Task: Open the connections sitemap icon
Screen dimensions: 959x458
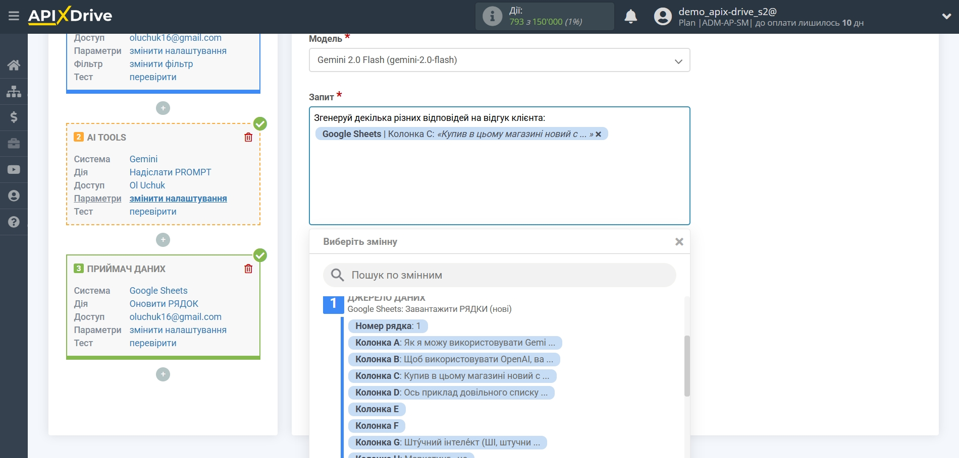Action: pos(14,91)
